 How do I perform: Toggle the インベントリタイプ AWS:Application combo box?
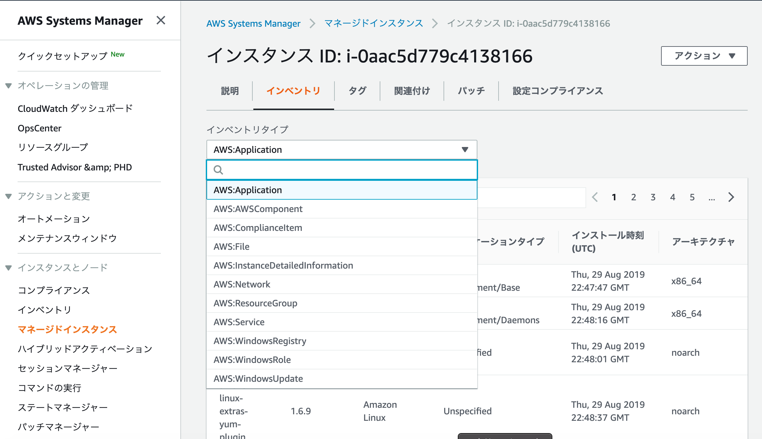click(x=342, y=150)
